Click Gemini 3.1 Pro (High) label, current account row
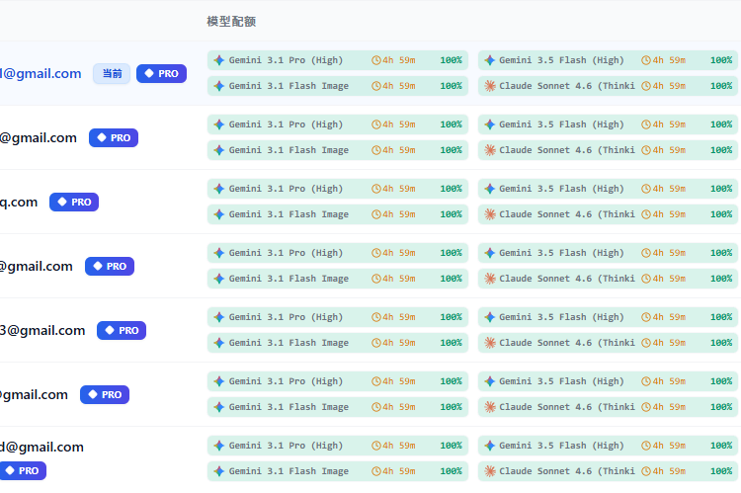The height and width of the screenshot is (493, 741). 286,60
